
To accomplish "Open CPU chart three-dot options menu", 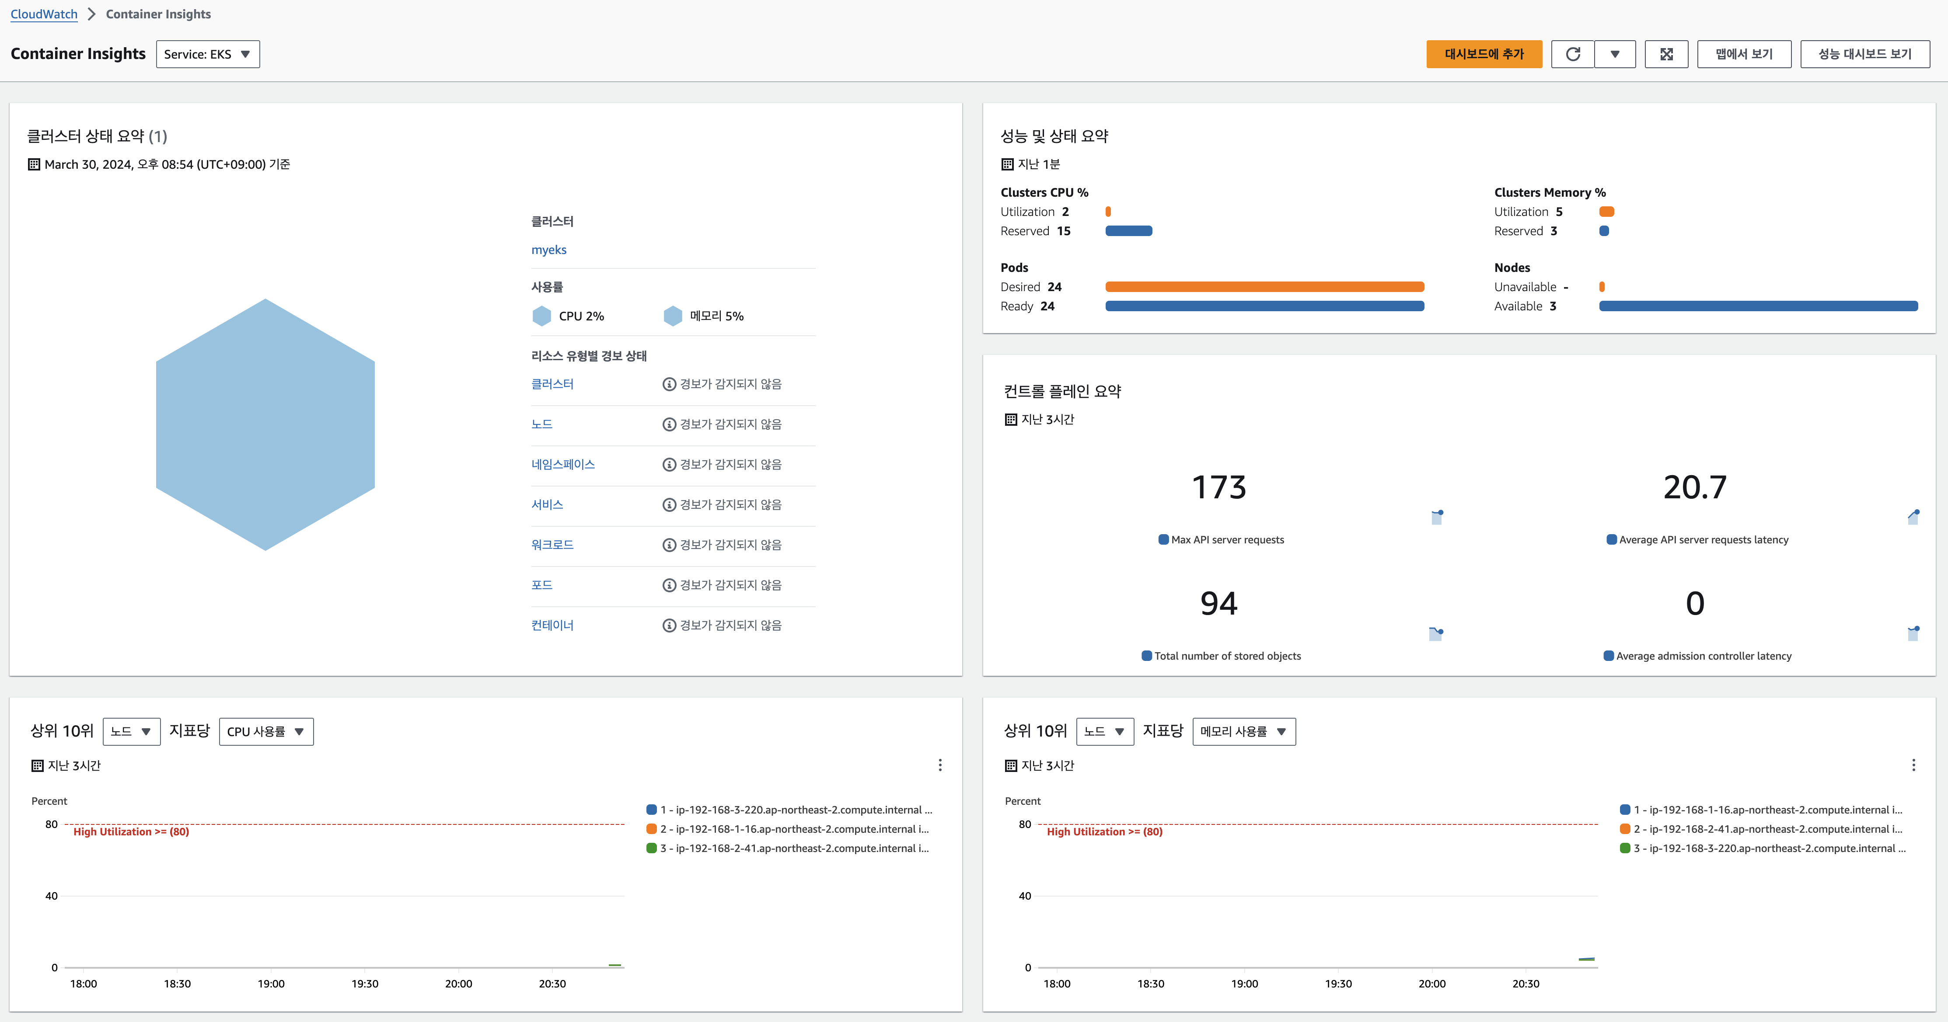I will [x=940, y=765].
